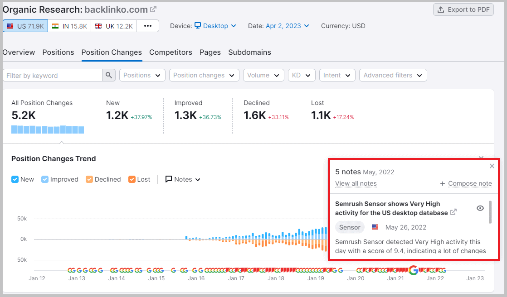
Task: Click the All Position Changes bar chart thumbnail
Action: (48, 129)
